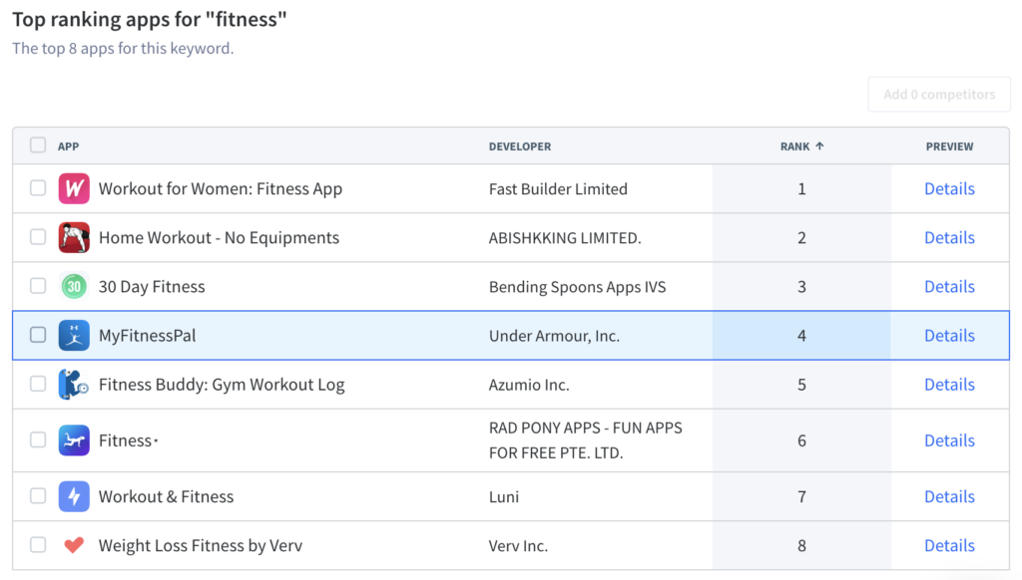Open Details for 30 Day Fitness
This screenshot has height=580, width=1022.
click(950, 286)
